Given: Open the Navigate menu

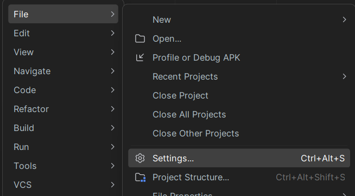Looking at the screenshot, I should (63, 71).
